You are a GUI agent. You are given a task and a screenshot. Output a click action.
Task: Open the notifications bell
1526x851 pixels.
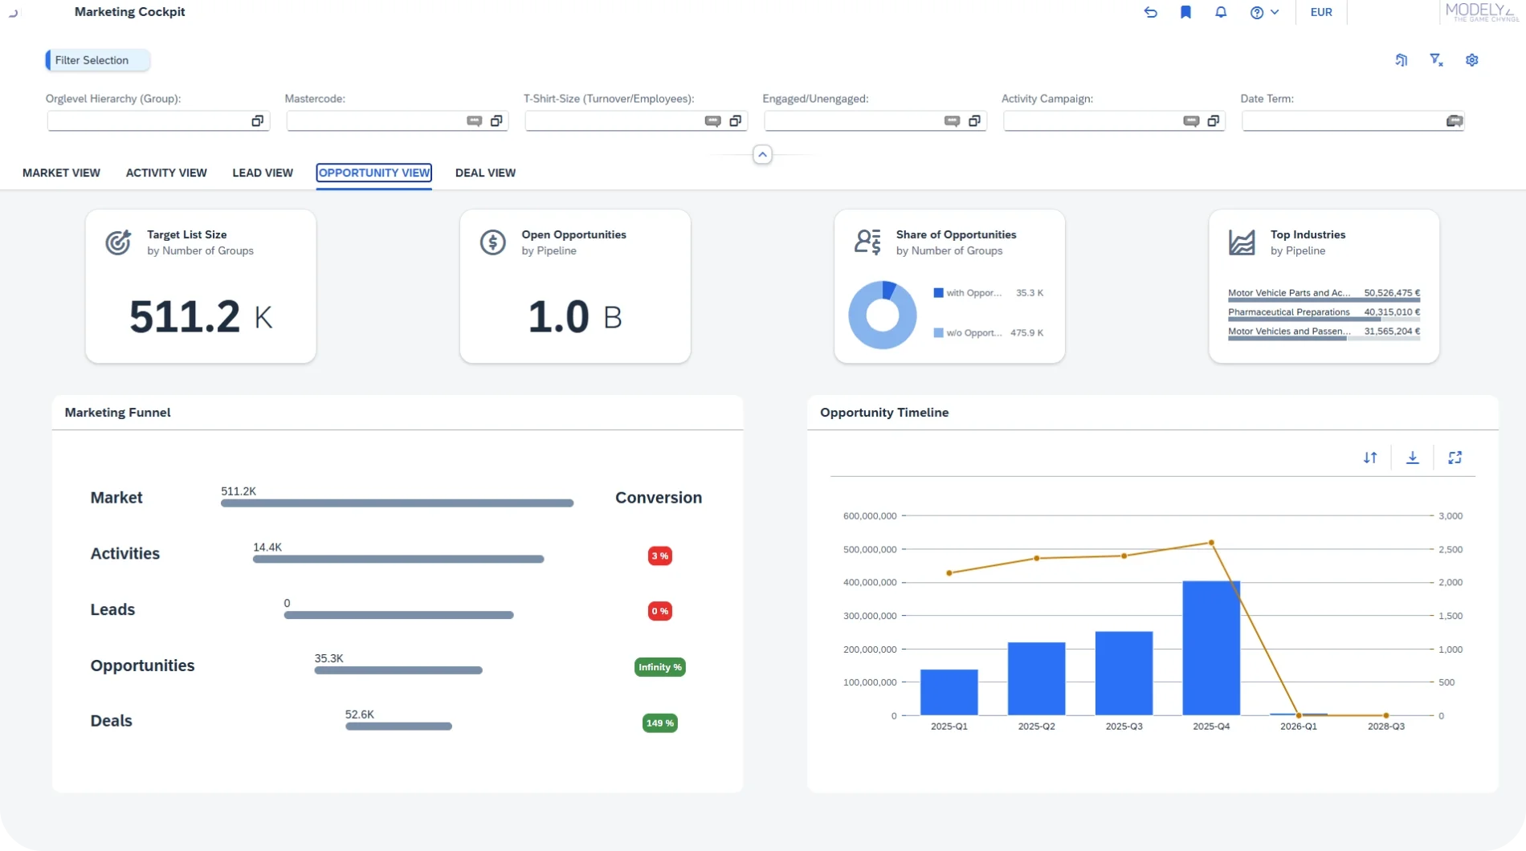click(x=1221, y=12)
